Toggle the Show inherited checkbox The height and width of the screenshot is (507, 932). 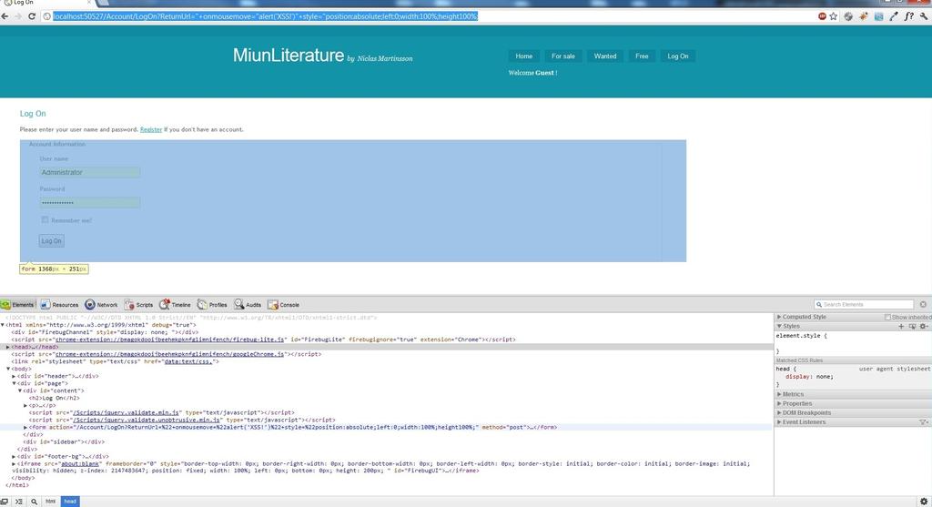pos(887,318)
